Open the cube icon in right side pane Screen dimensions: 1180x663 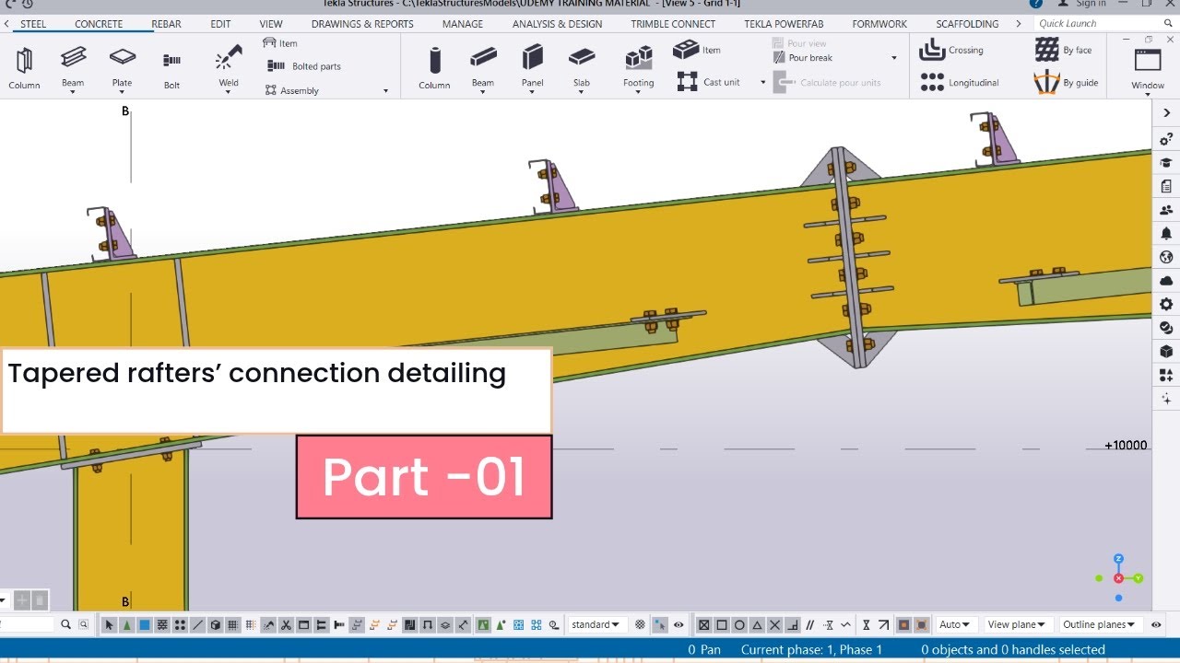tap(1166, 351)
